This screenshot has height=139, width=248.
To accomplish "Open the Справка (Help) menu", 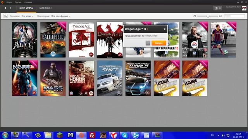I will [x=28, y=2].
